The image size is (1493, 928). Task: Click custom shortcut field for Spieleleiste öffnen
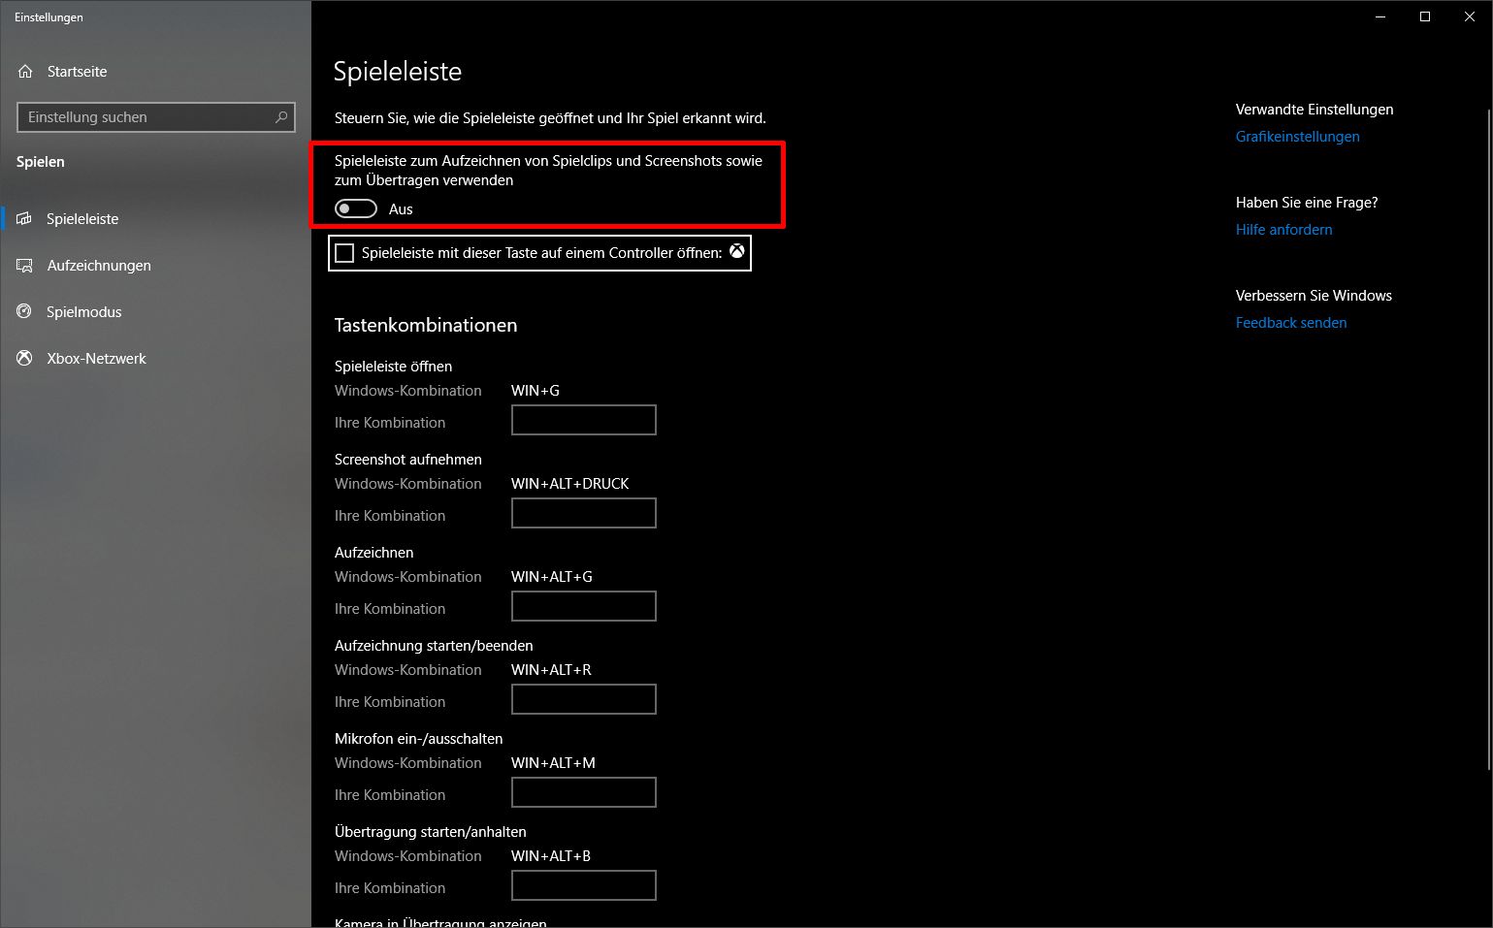click(x=584, y=420)
